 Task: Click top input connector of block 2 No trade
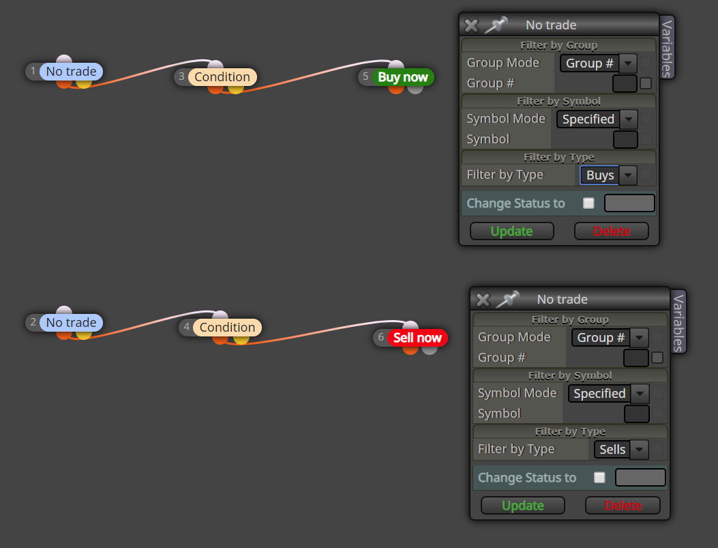tap(64, 311)
